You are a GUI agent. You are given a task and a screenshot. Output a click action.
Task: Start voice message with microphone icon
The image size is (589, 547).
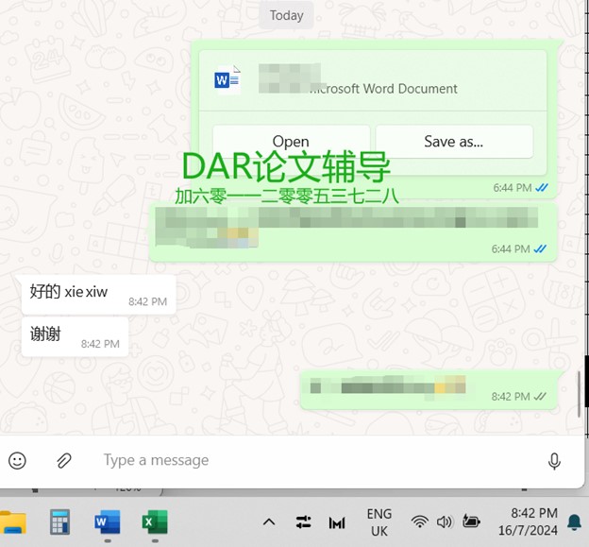point(554,461)
